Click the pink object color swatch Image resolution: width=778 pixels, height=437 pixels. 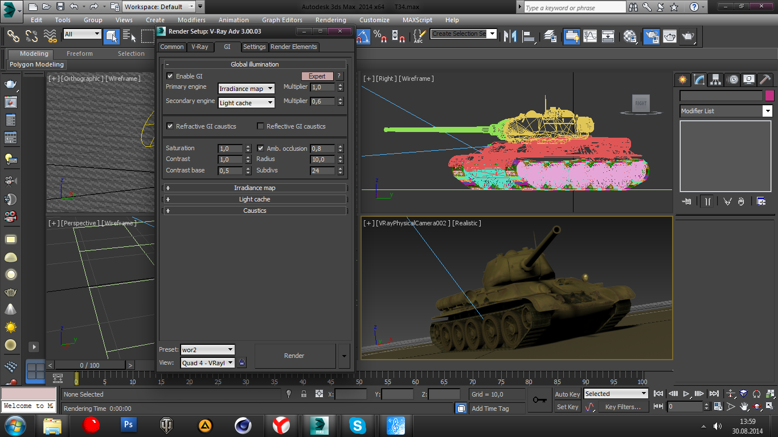769,96
